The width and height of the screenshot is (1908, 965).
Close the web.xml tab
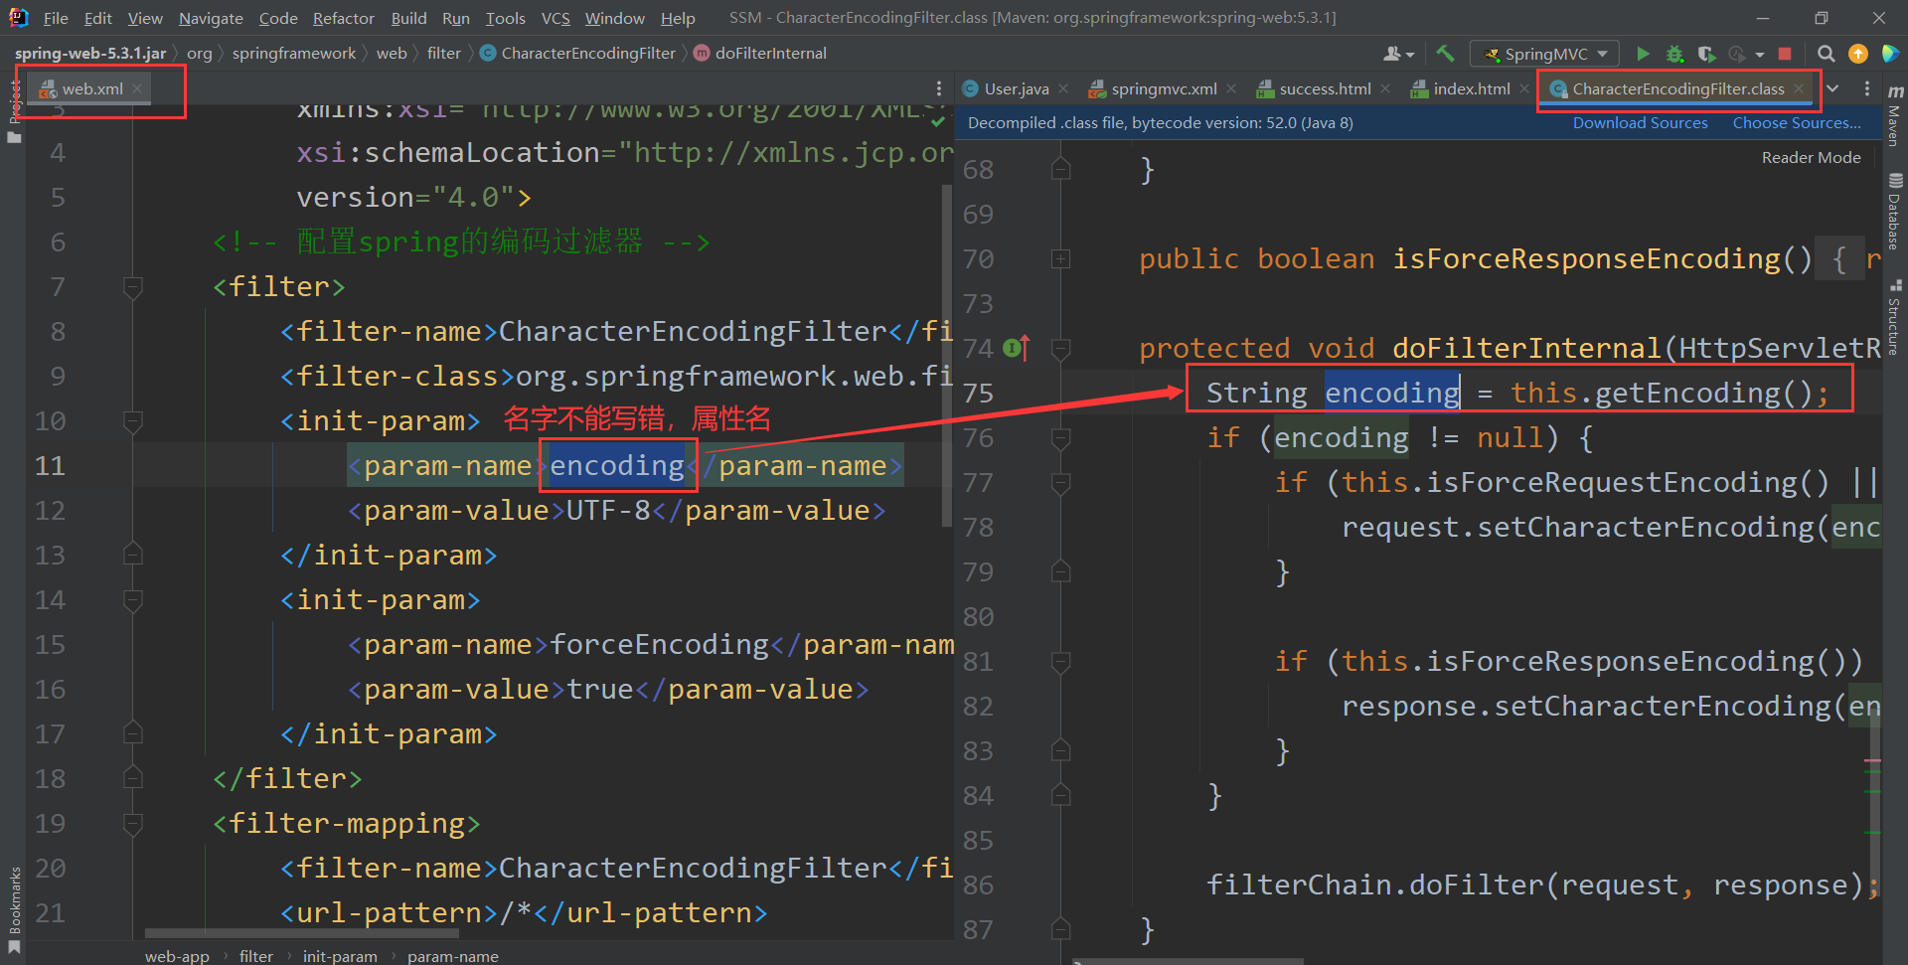[137, 88]
